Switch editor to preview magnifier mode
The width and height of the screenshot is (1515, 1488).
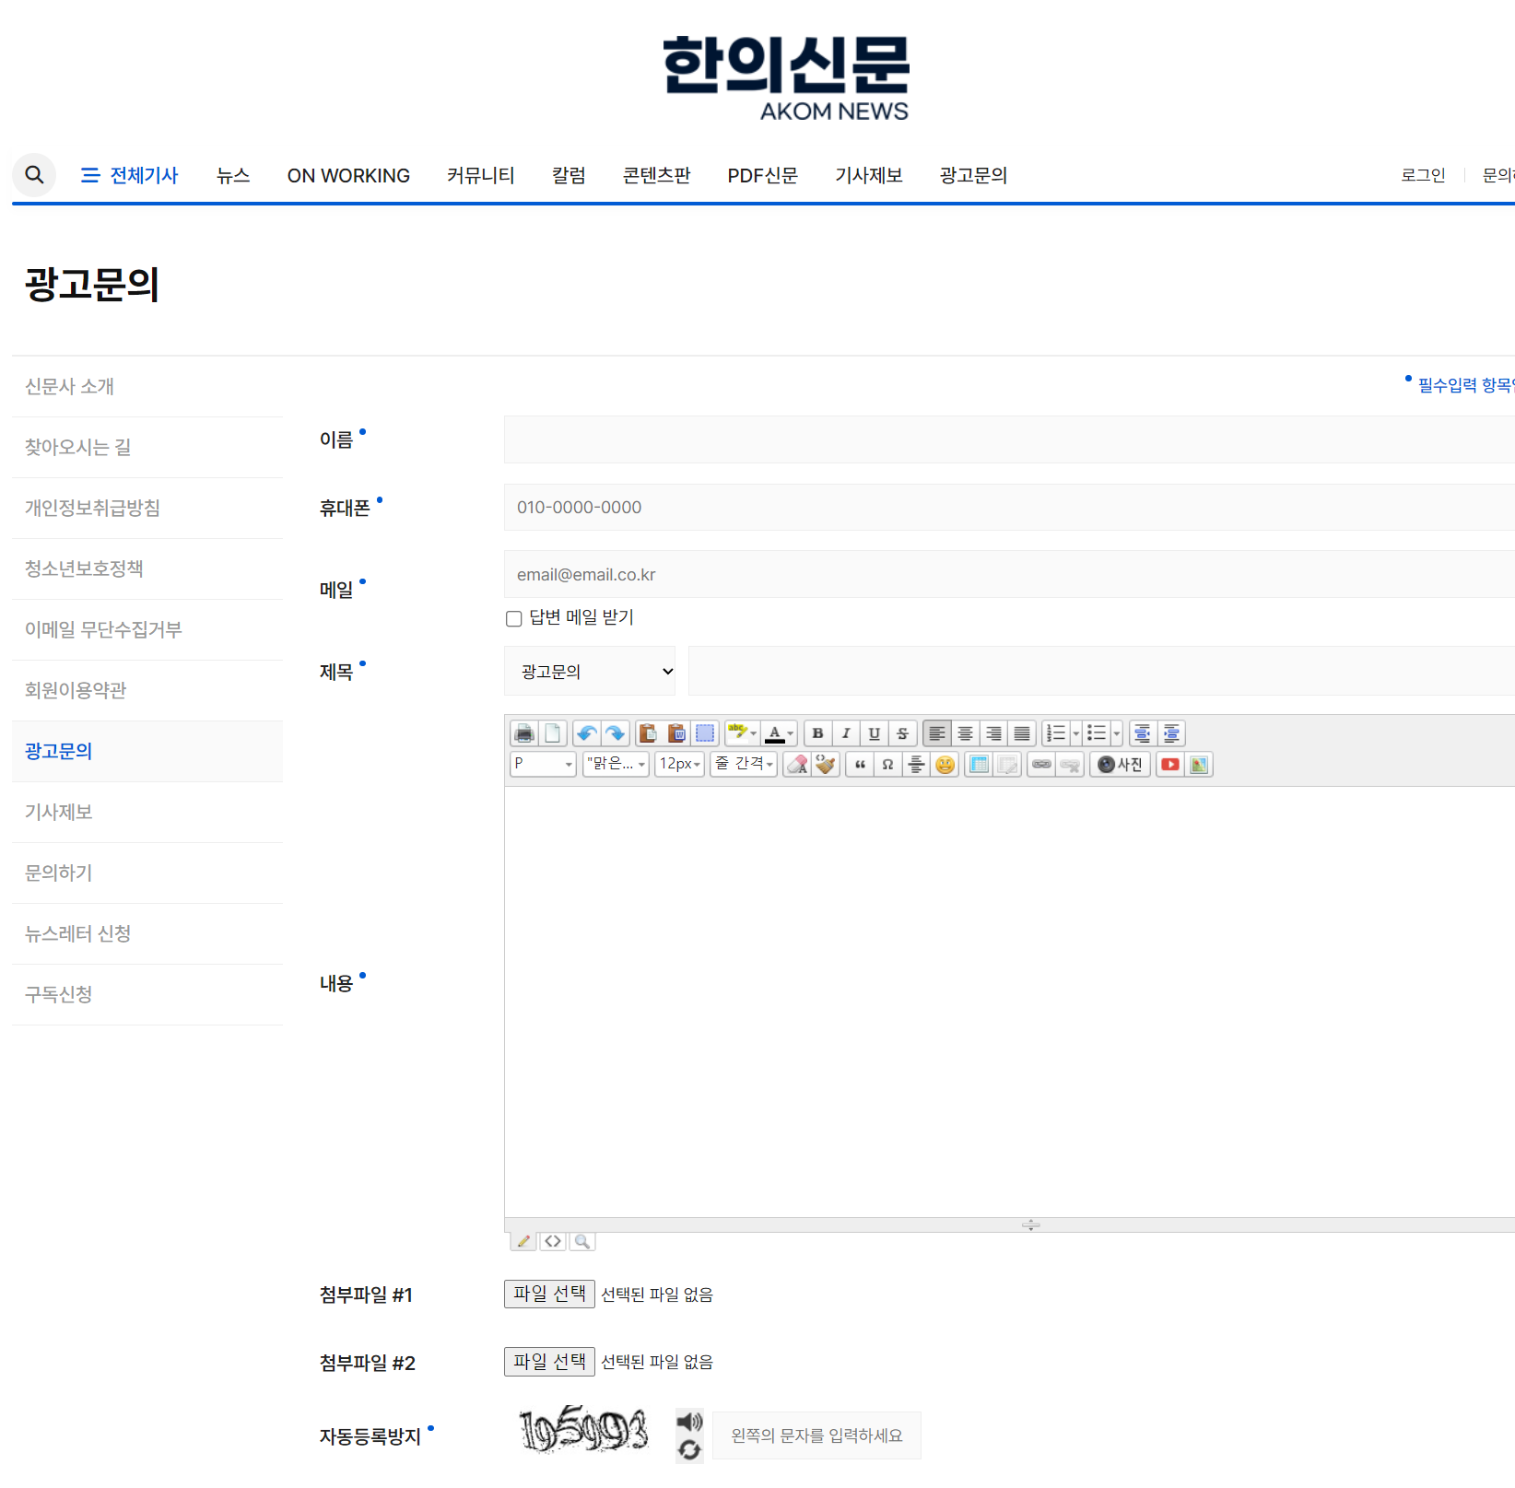click(x=581, y=1241)
